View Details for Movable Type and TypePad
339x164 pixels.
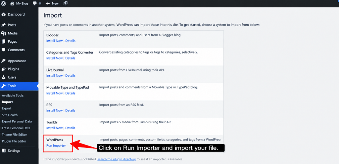point(70,93)
